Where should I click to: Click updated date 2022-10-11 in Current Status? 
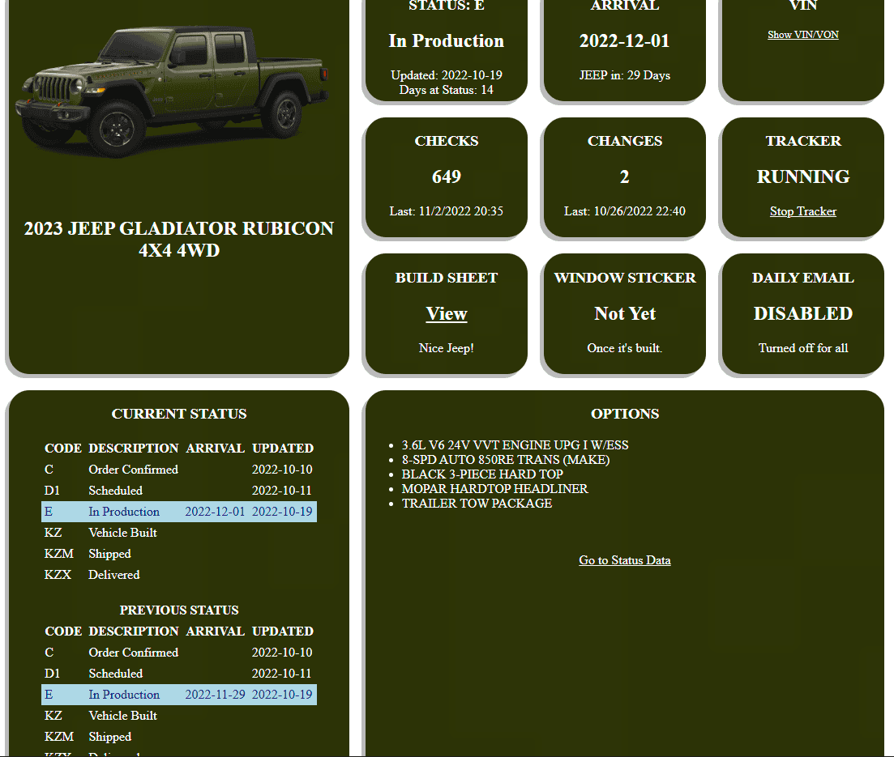pyautogui.click(x=282, y=491)
